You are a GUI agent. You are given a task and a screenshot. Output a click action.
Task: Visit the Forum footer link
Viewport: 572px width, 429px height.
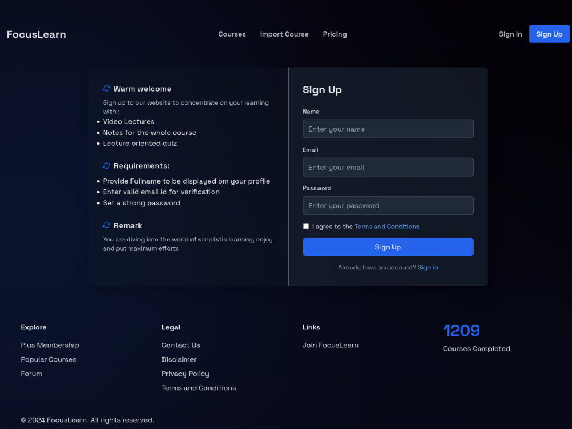click(31, 374)
